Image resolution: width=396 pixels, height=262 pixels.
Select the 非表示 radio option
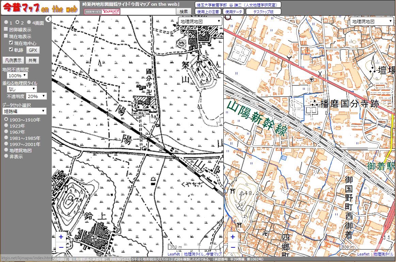[x=6, y=156]
